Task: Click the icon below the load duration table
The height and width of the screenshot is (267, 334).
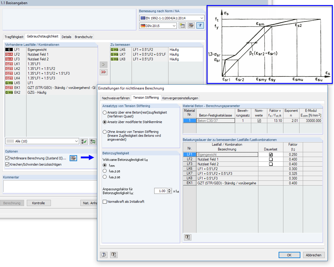Action: (x=188, y=237)
